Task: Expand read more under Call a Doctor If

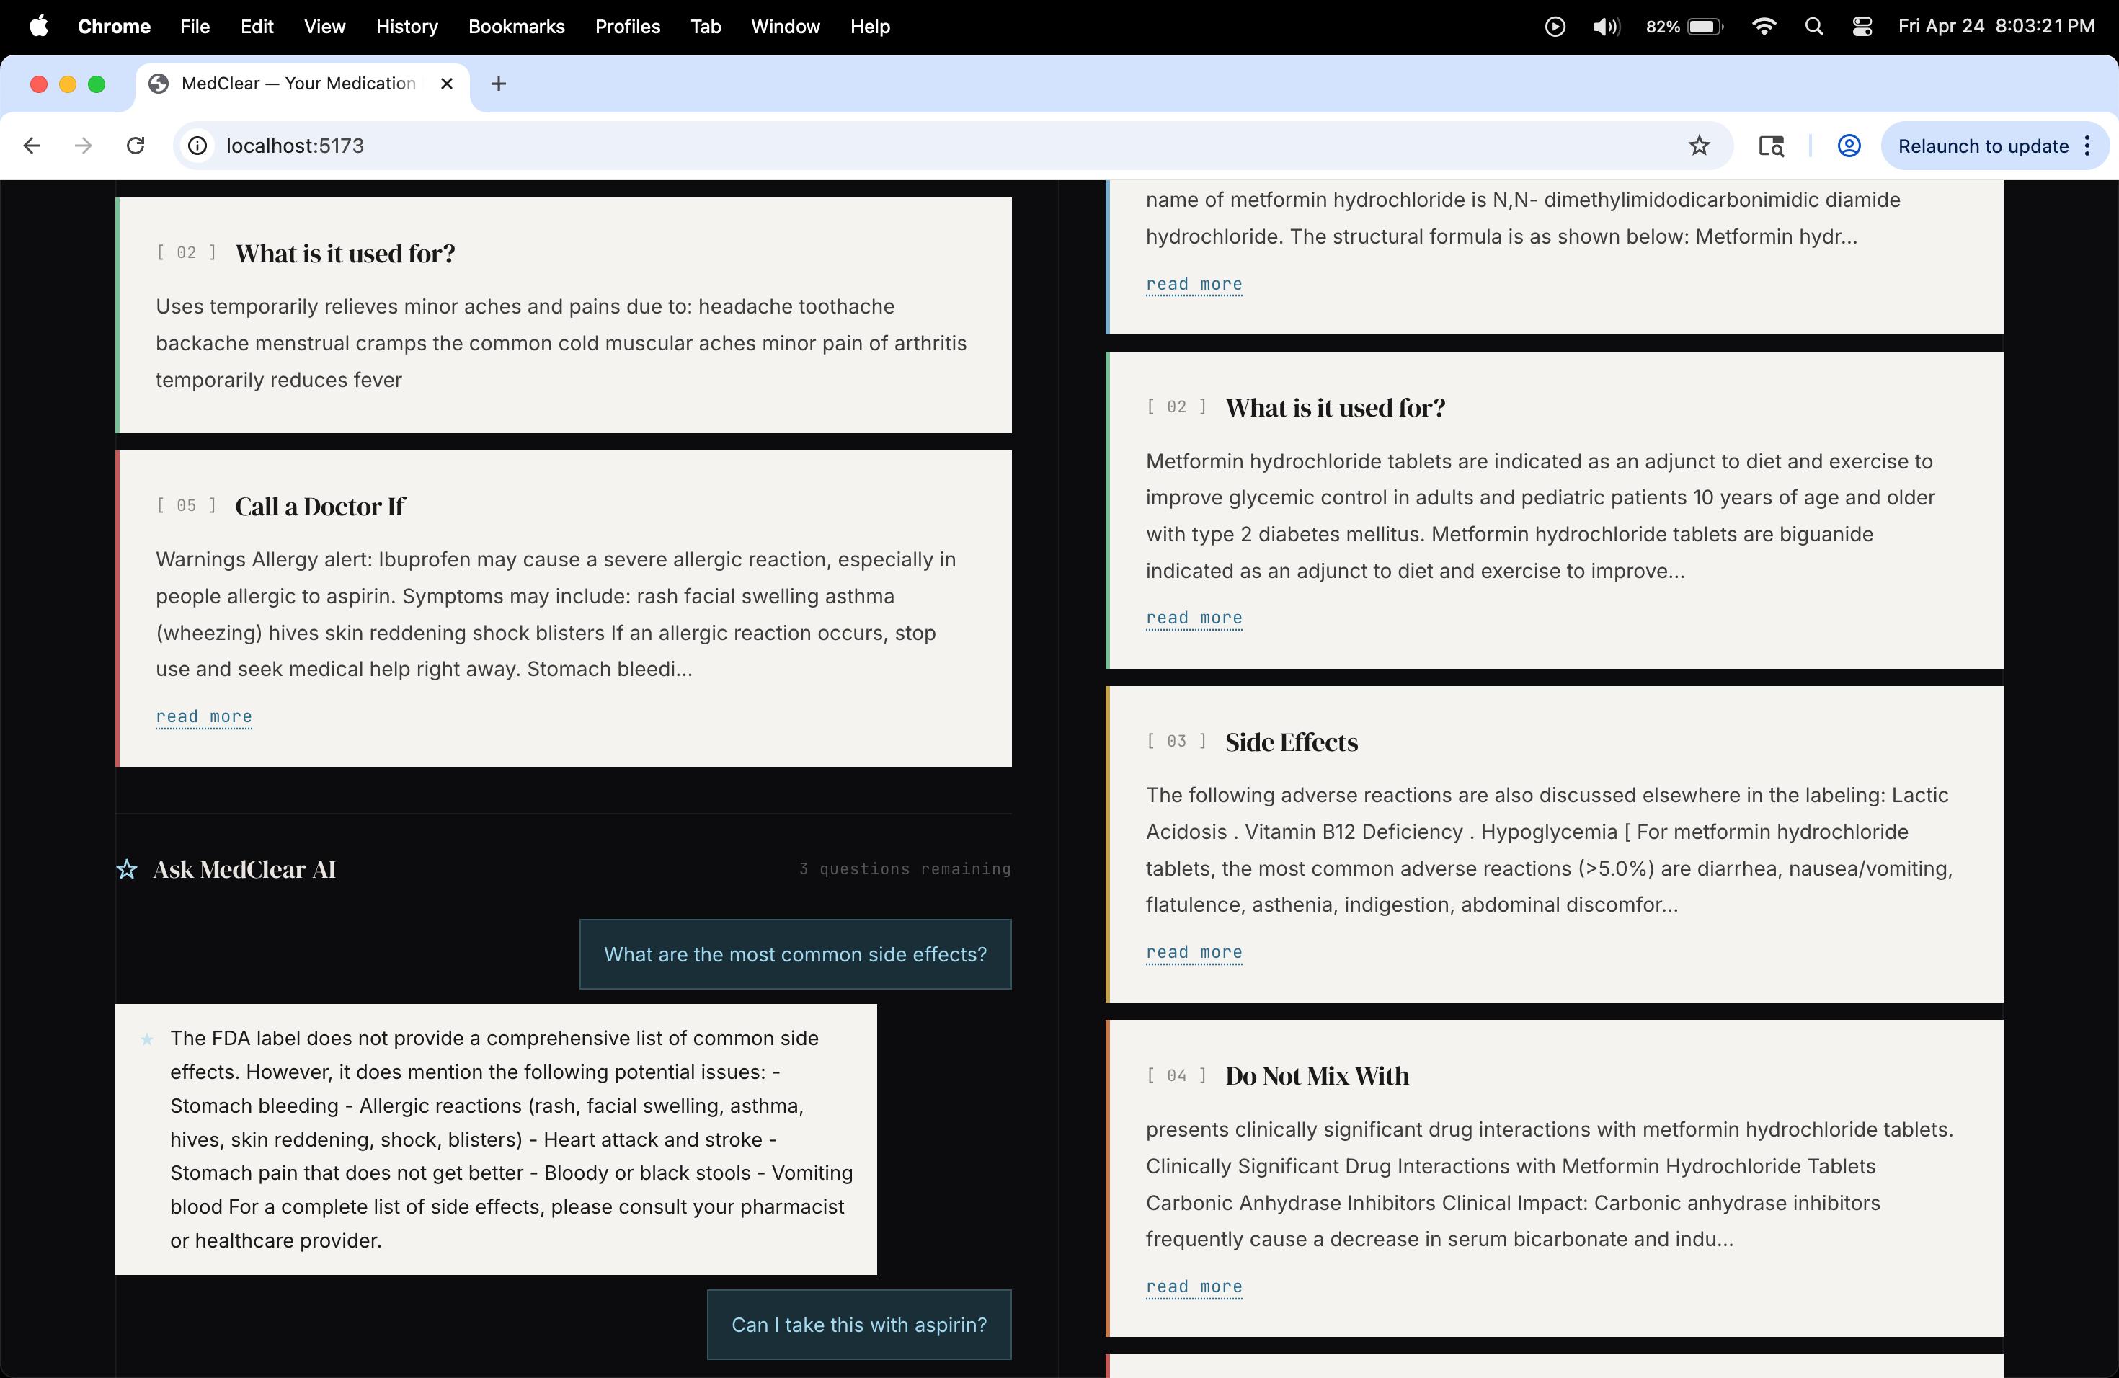Action: tap(204, 716)
